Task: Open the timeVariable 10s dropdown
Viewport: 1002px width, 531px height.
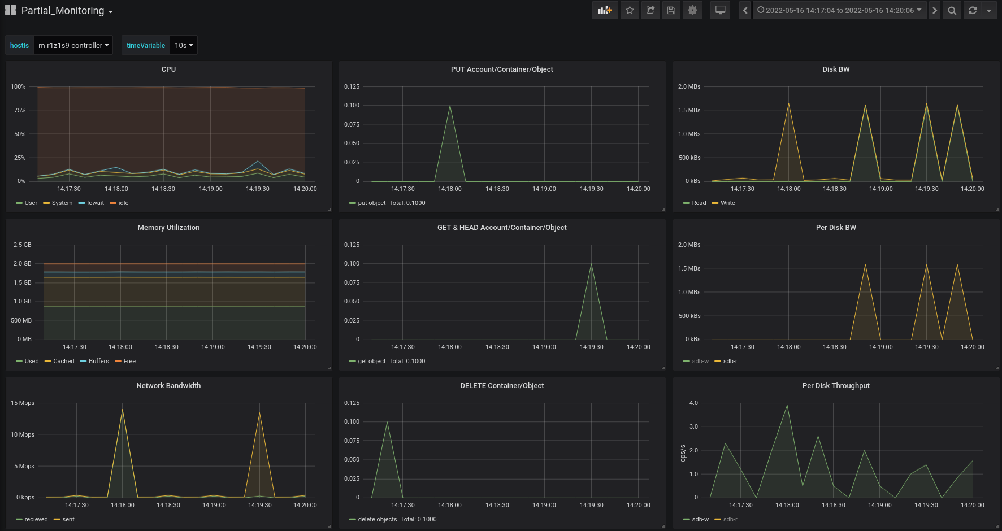Action: click(x=184, y=45)
